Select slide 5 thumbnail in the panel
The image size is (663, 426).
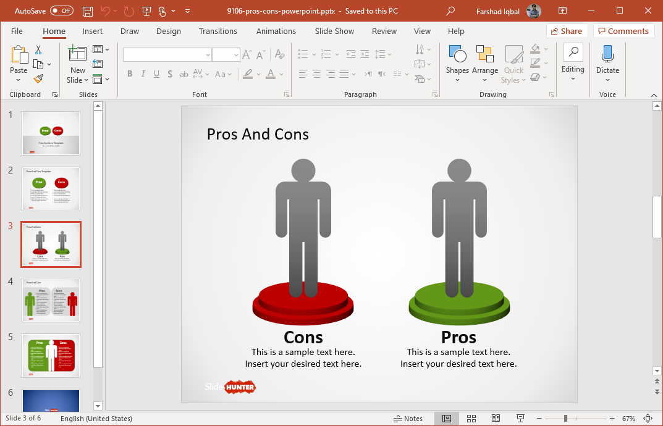tap(51, 356)
